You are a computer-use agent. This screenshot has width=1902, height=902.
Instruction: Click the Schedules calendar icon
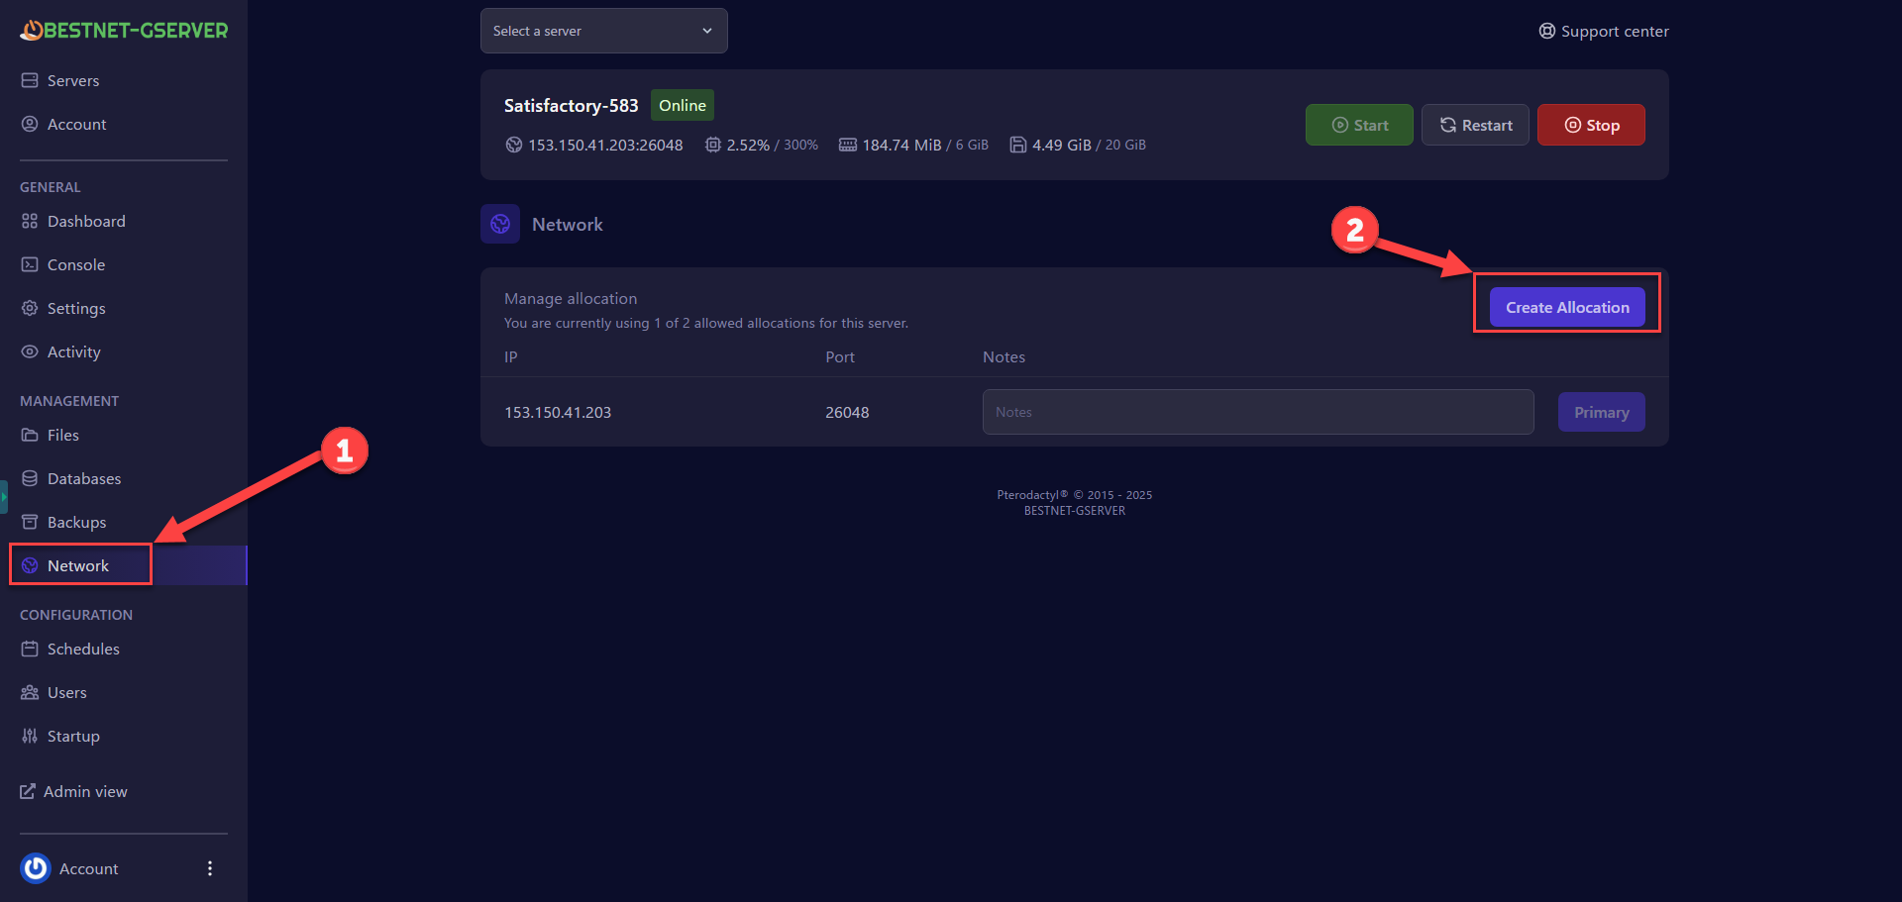(x=30, y=649)
